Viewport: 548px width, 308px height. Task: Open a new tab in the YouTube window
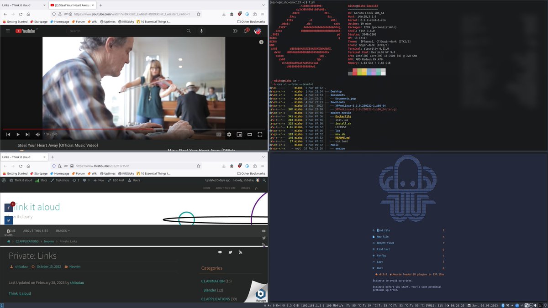(x=100, y=5)
